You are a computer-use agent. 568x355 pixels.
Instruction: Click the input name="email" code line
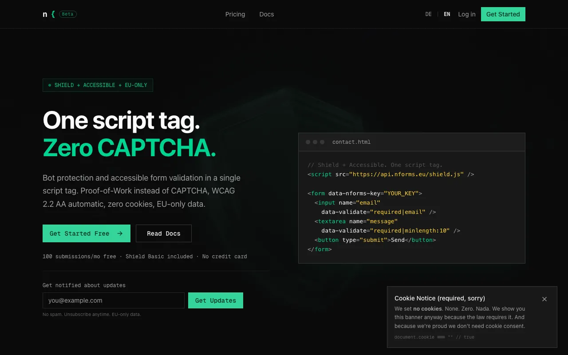pos(347,203)
